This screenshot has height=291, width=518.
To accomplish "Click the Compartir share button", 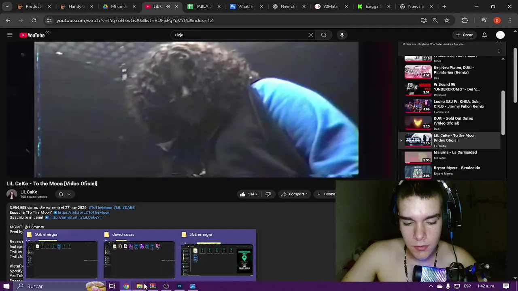I will (x=294, y=194).
